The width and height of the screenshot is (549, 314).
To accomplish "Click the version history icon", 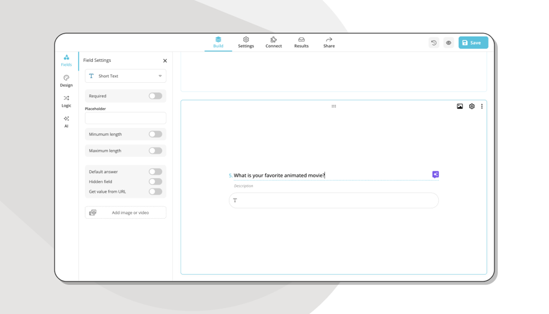I will click(x=434, y=43).
